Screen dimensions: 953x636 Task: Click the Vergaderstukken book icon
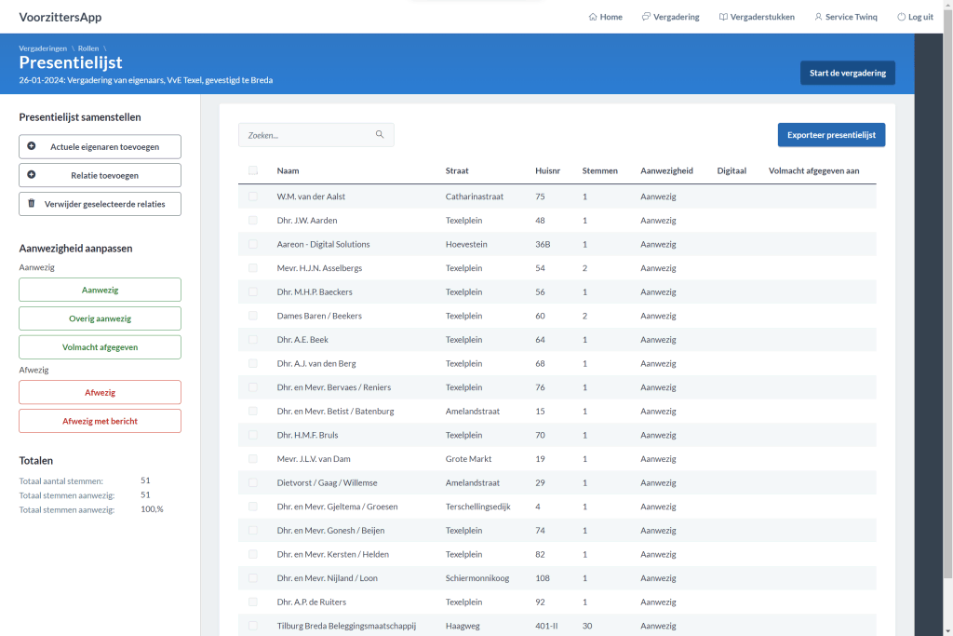point(723,17)
